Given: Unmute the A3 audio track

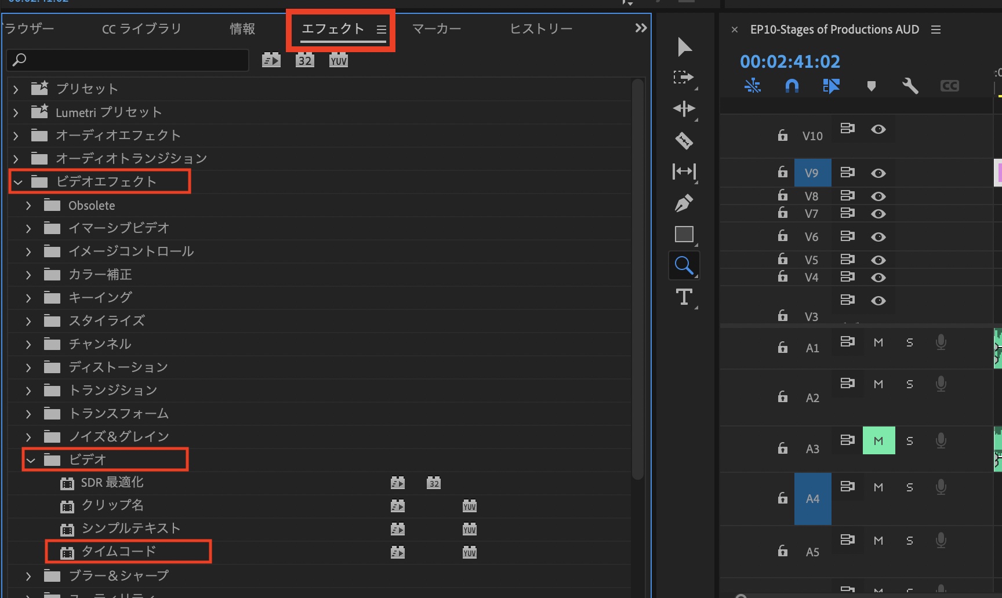Looking at the screenshot, I should coord(878,440).
